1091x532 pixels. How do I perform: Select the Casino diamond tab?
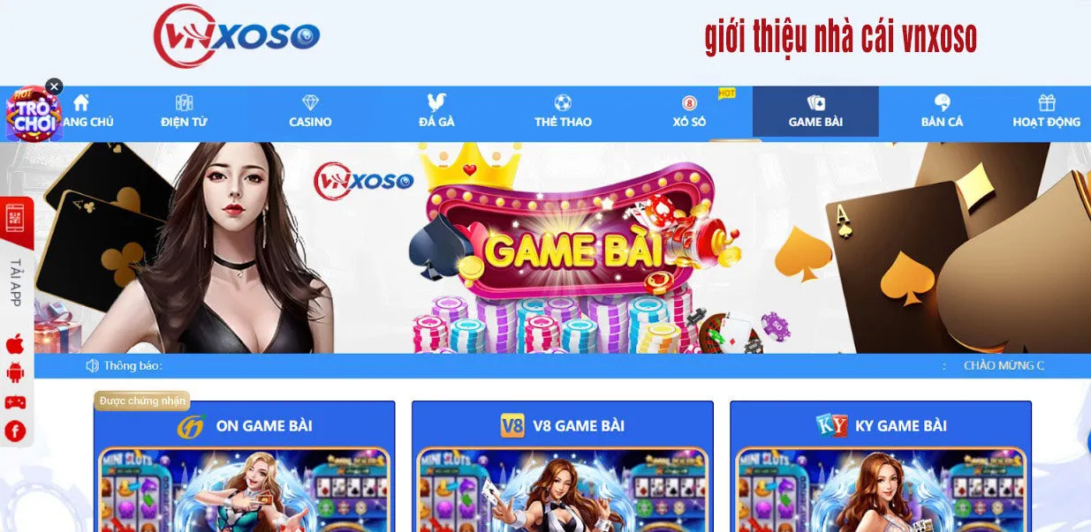(310, 112)
